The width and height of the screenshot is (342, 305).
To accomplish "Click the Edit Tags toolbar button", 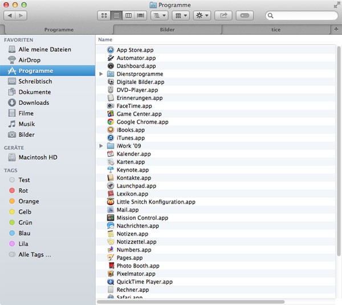I will coord(245,15).
